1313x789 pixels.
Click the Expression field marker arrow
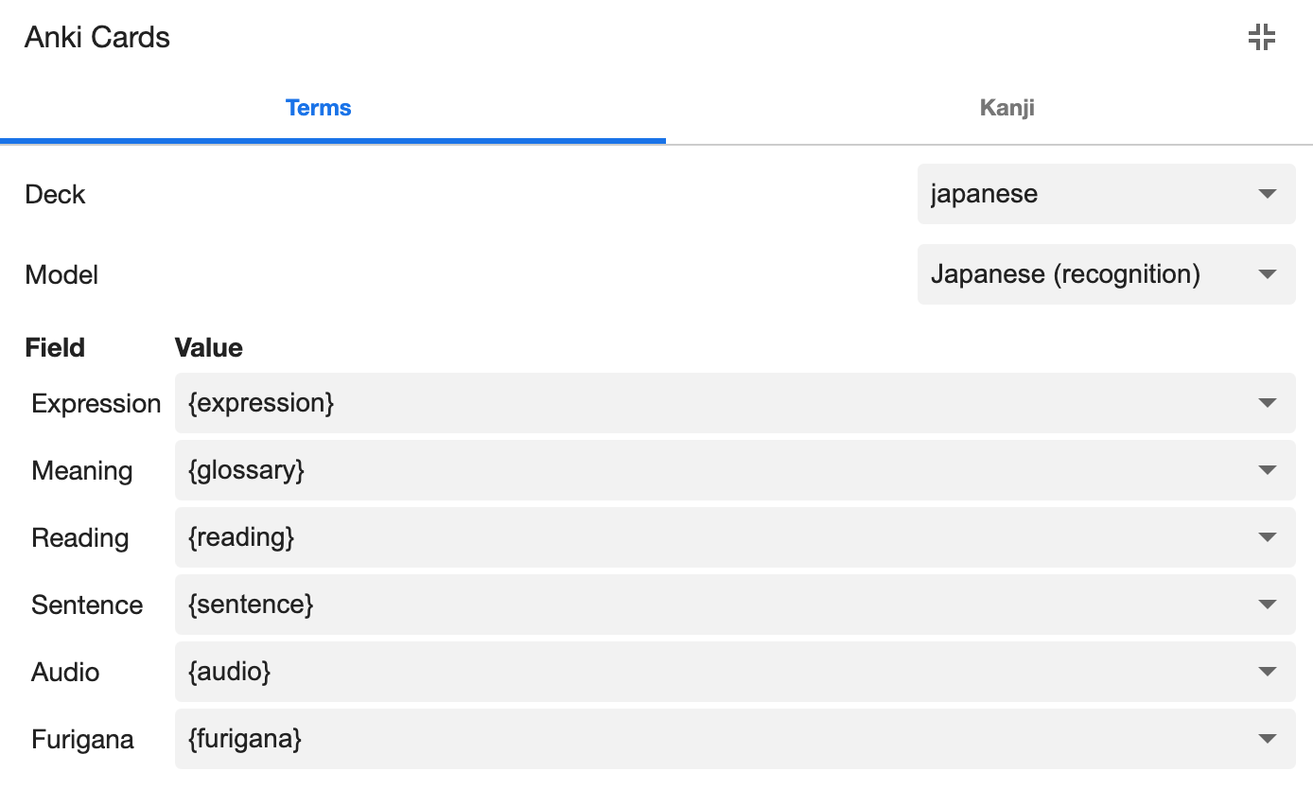point(1268,403)
